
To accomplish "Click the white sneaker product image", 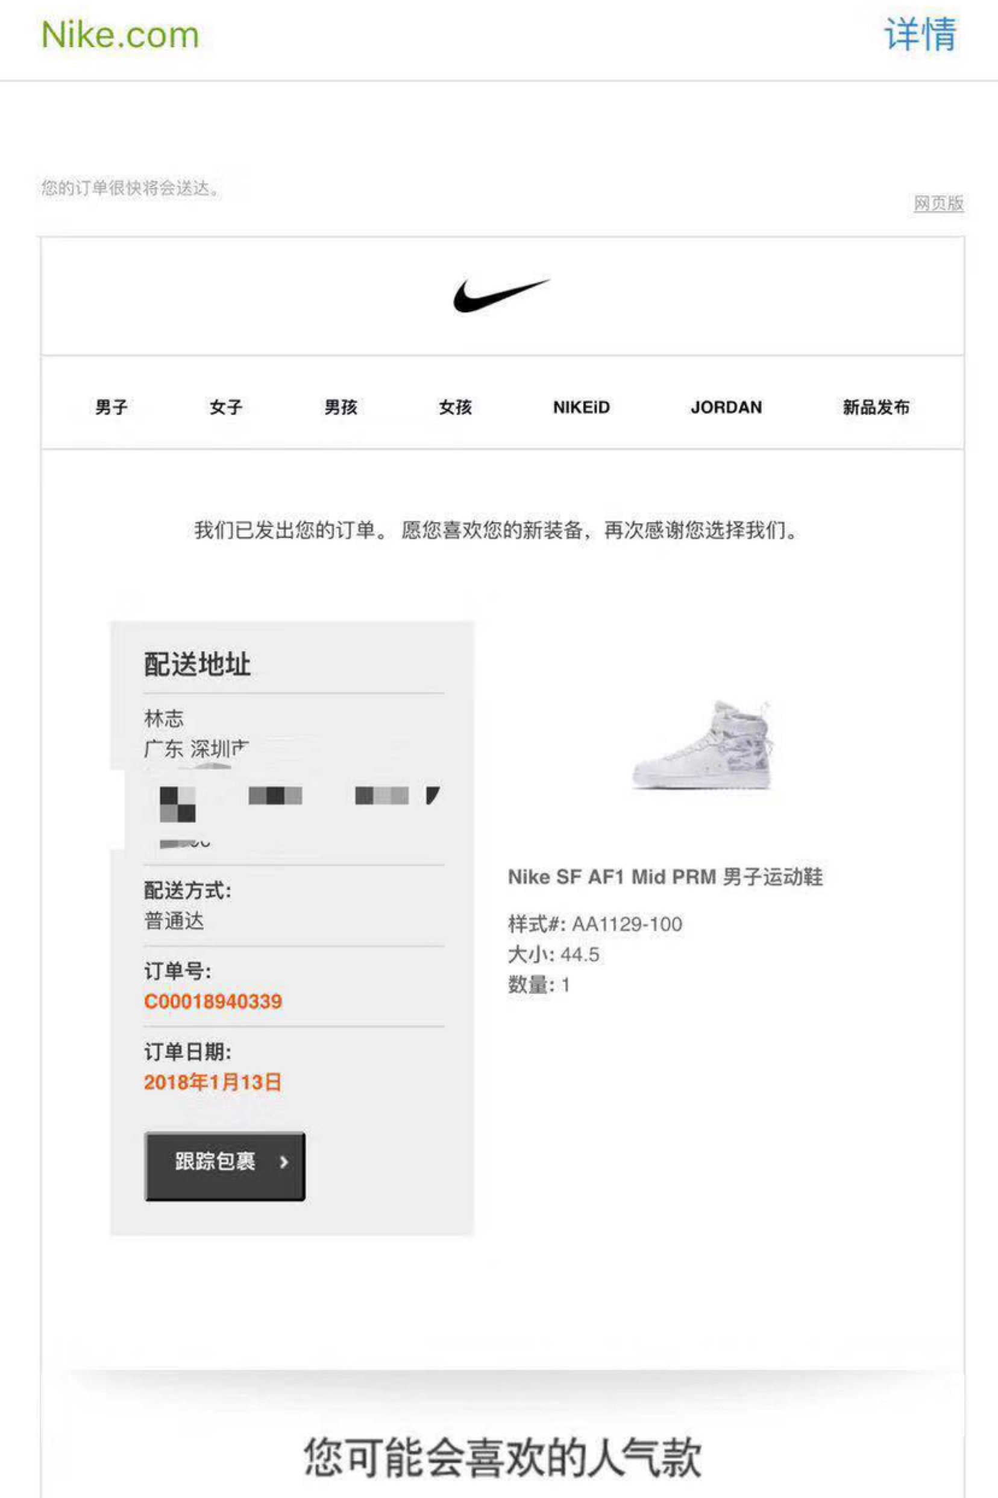I will click(x=702, y=745).
